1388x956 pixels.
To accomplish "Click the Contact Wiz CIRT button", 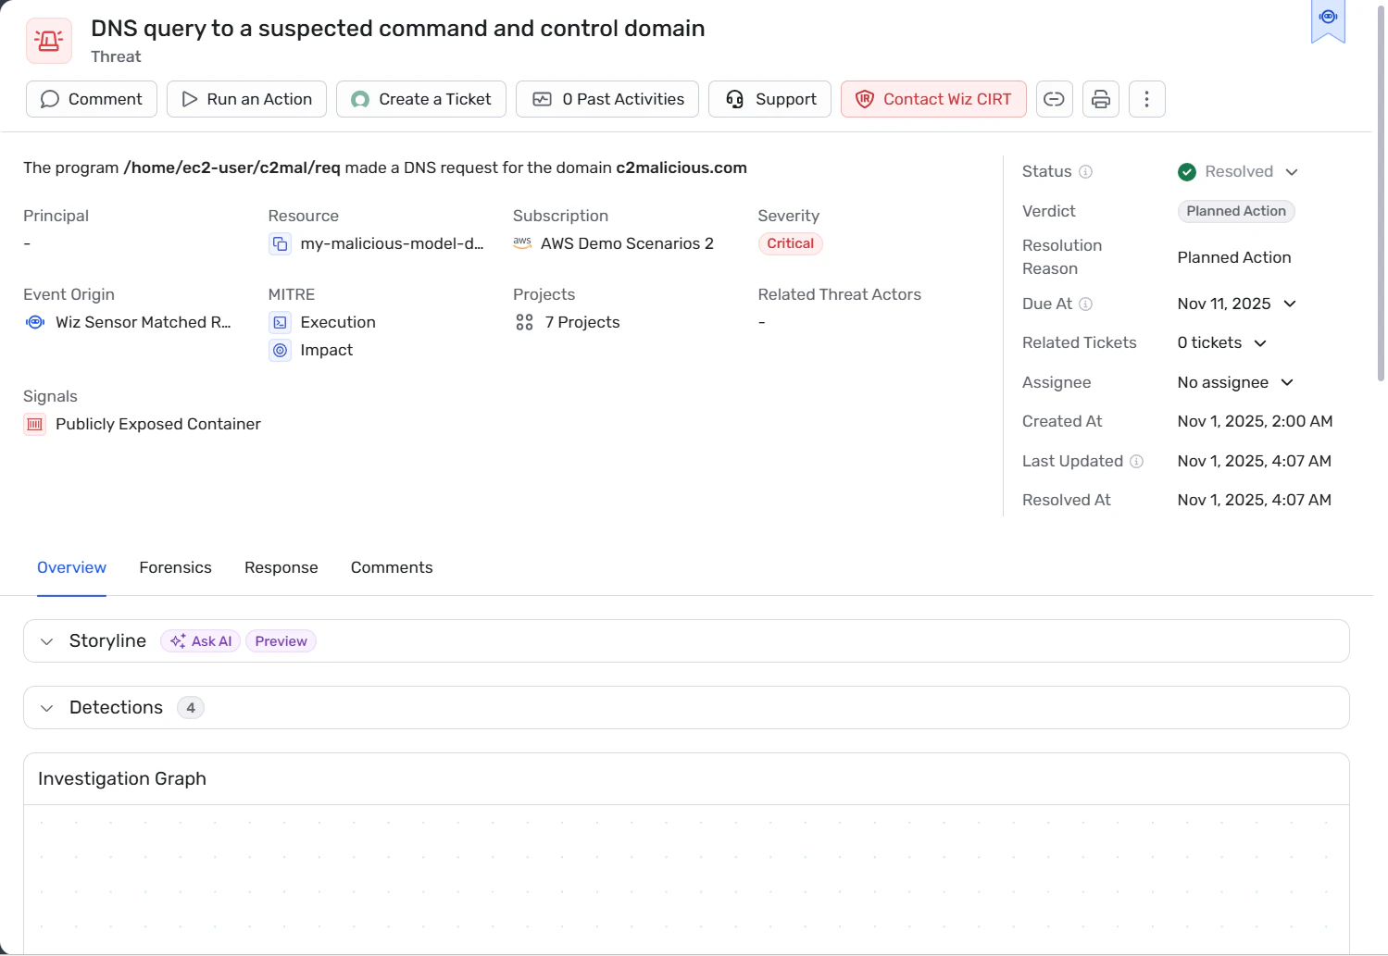I will [x=933, y=99].
